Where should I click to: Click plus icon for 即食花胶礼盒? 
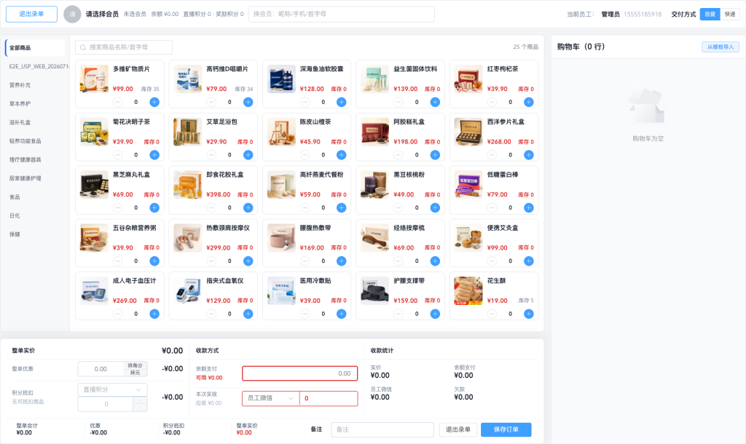(x=248, y=207)
